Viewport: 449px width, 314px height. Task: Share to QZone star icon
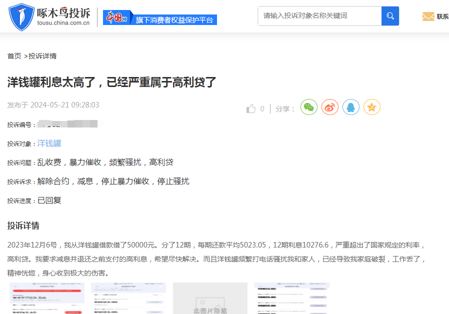click(x=371, y=107)
